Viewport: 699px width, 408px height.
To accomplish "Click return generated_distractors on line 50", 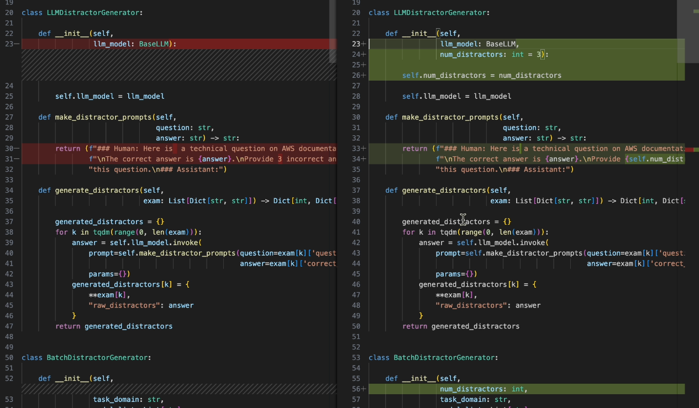I will click(461, 326).
